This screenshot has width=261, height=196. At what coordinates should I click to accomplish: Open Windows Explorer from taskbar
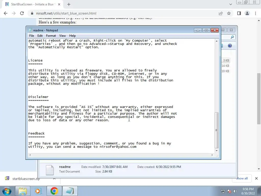pos(23,191)
